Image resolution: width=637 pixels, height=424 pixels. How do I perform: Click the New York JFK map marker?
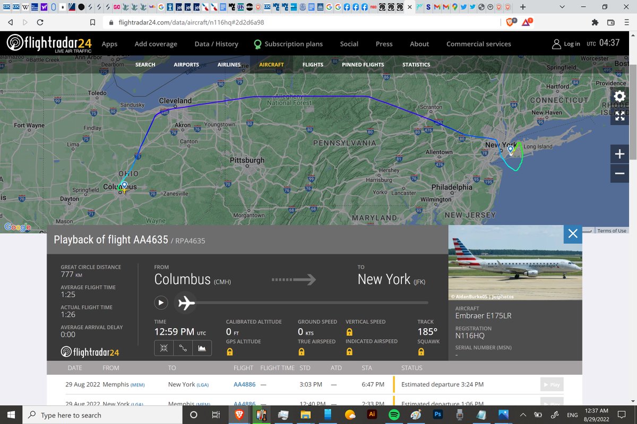(511, 150)
